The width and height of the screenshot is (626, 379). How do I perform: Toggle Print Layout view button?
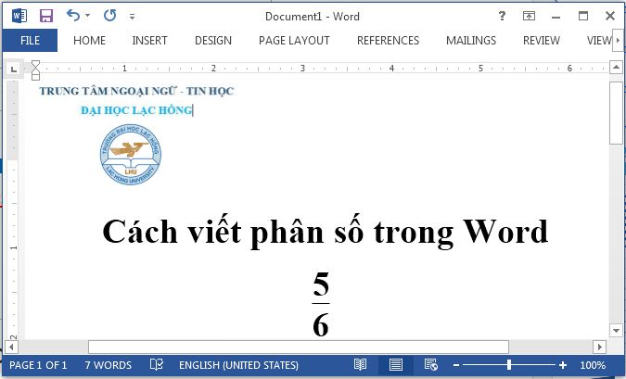[396, 365]
